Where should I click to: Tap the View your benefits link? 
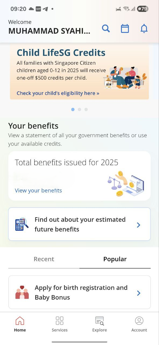click(38, 191)
